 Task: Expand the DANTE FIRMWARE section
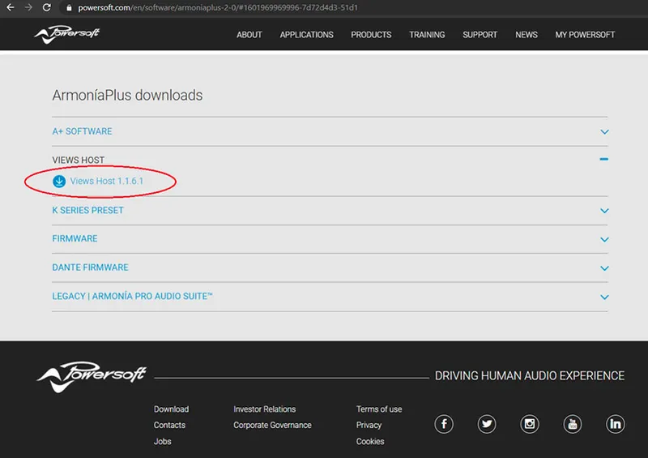click(330, 268)
